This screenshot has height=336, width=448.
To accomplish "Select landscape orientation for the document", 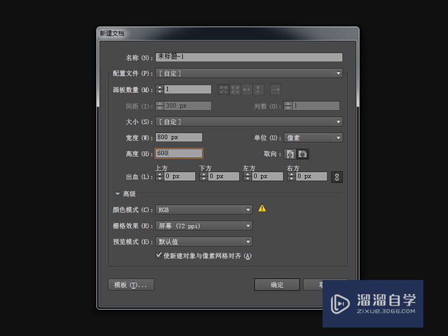I will pos(303,153).
